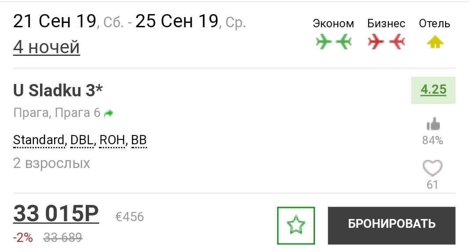The image size is (475, 252).
Task: Click the thumbs-up 84% recommendation icon
Action: tap(433, 124)
